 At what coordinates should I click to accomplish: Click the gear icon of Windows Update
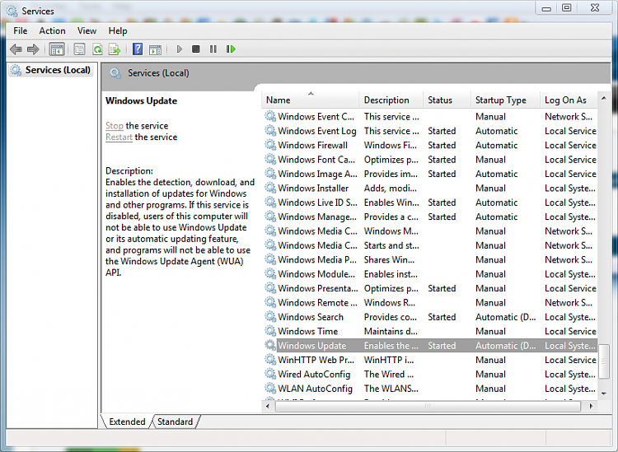pos(270,345)
